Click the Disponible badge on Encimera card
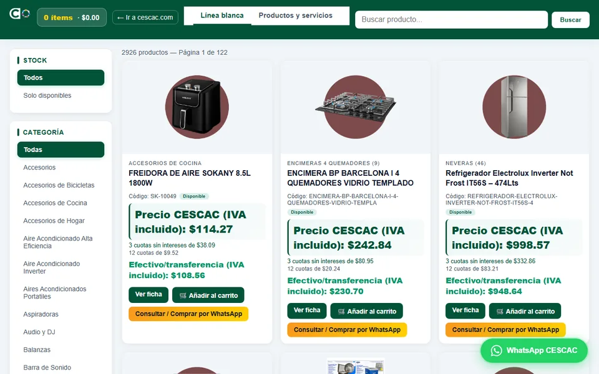The image size is (599, 374). (x=302, y=212)
